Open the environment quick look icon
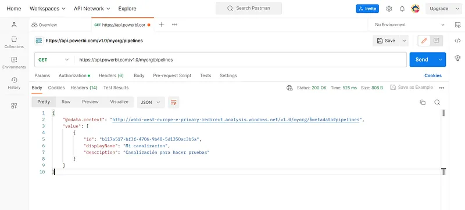The image size is (465, 210). (x=457, y=25)
